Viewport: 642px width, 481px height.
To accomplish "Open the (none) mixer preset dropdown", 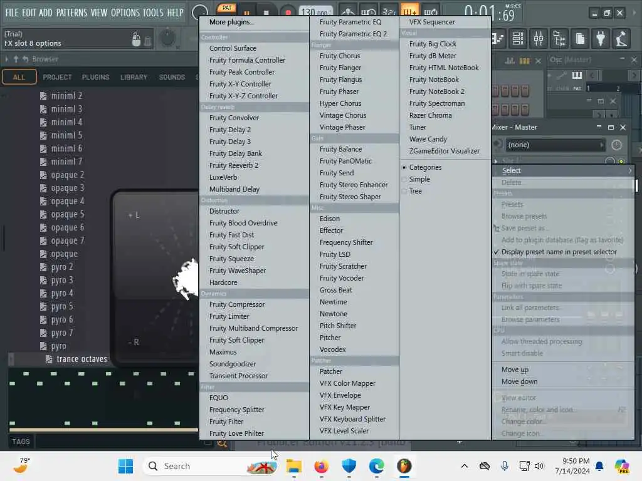I will click(x=555, y=145).
